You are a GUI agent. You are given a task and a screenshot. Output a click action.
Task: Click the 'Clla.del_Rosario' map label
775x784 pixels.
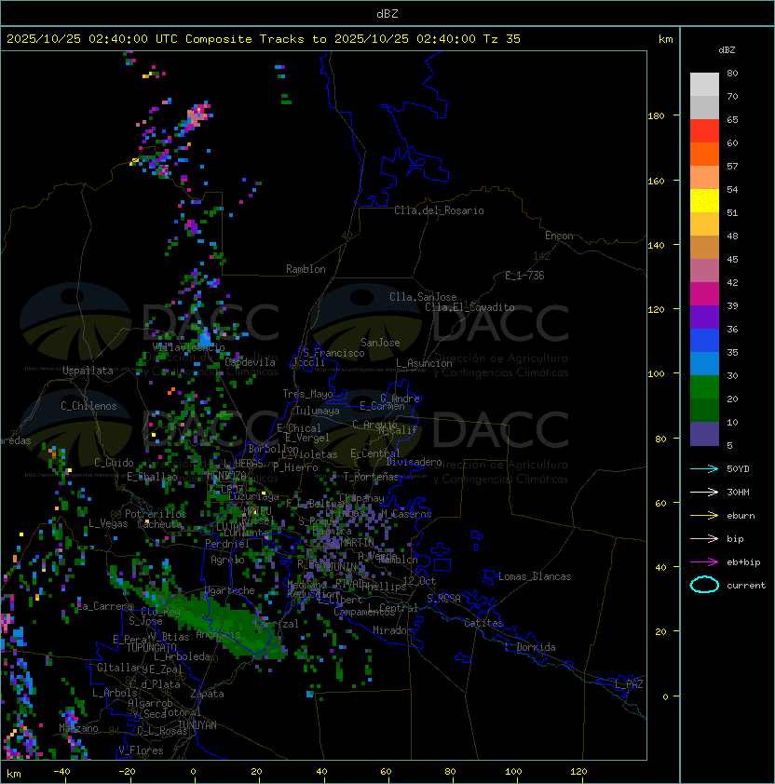coord(439,210)
